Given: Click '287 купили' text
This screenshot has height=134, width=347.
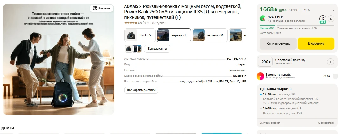Looking at the screenshot, I should pyautogui.click(x=158, y=23).
